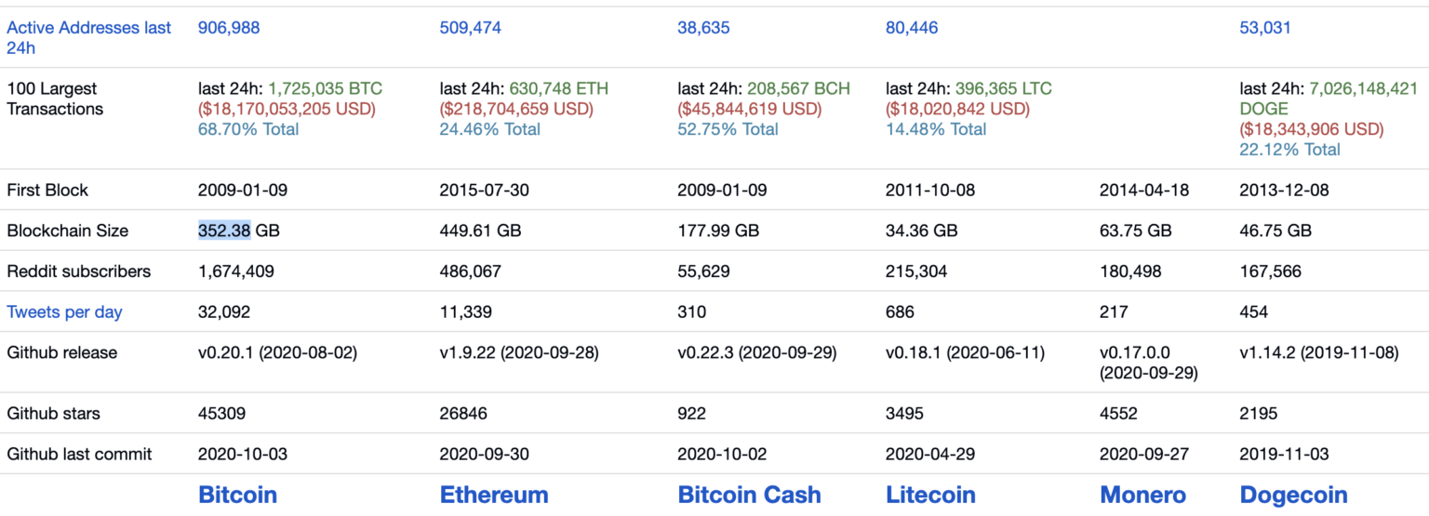Open the Bitcoin column heading link
The width and height of the screenshot is (1429, 516).
(x=238, y=495)
